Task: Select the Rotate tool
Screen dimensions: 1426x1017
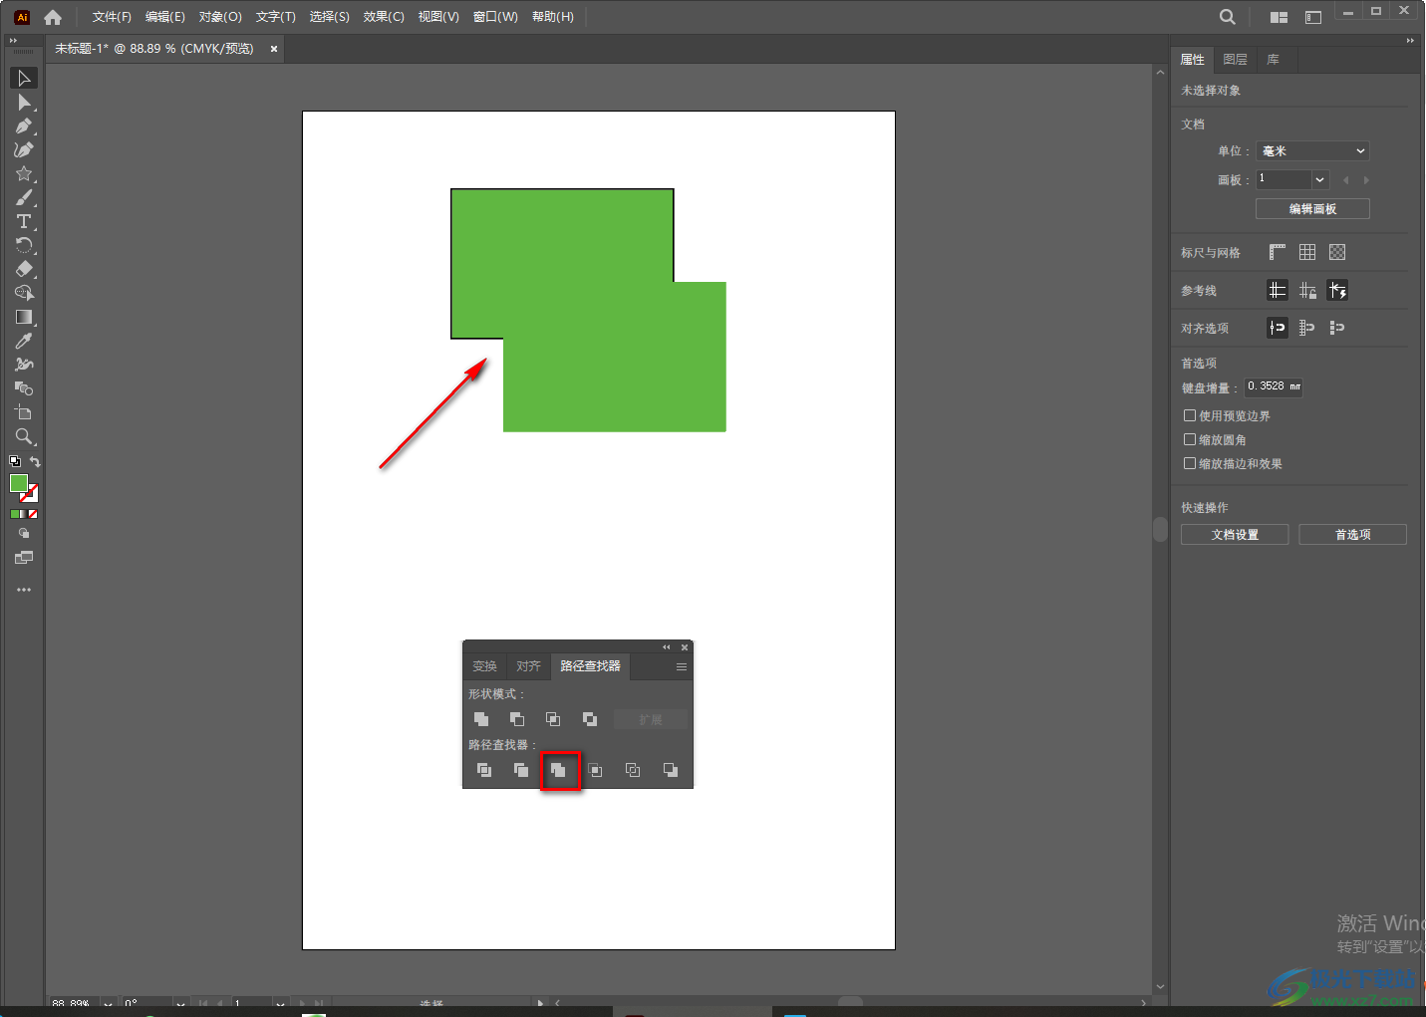Action: click(24, 245)
